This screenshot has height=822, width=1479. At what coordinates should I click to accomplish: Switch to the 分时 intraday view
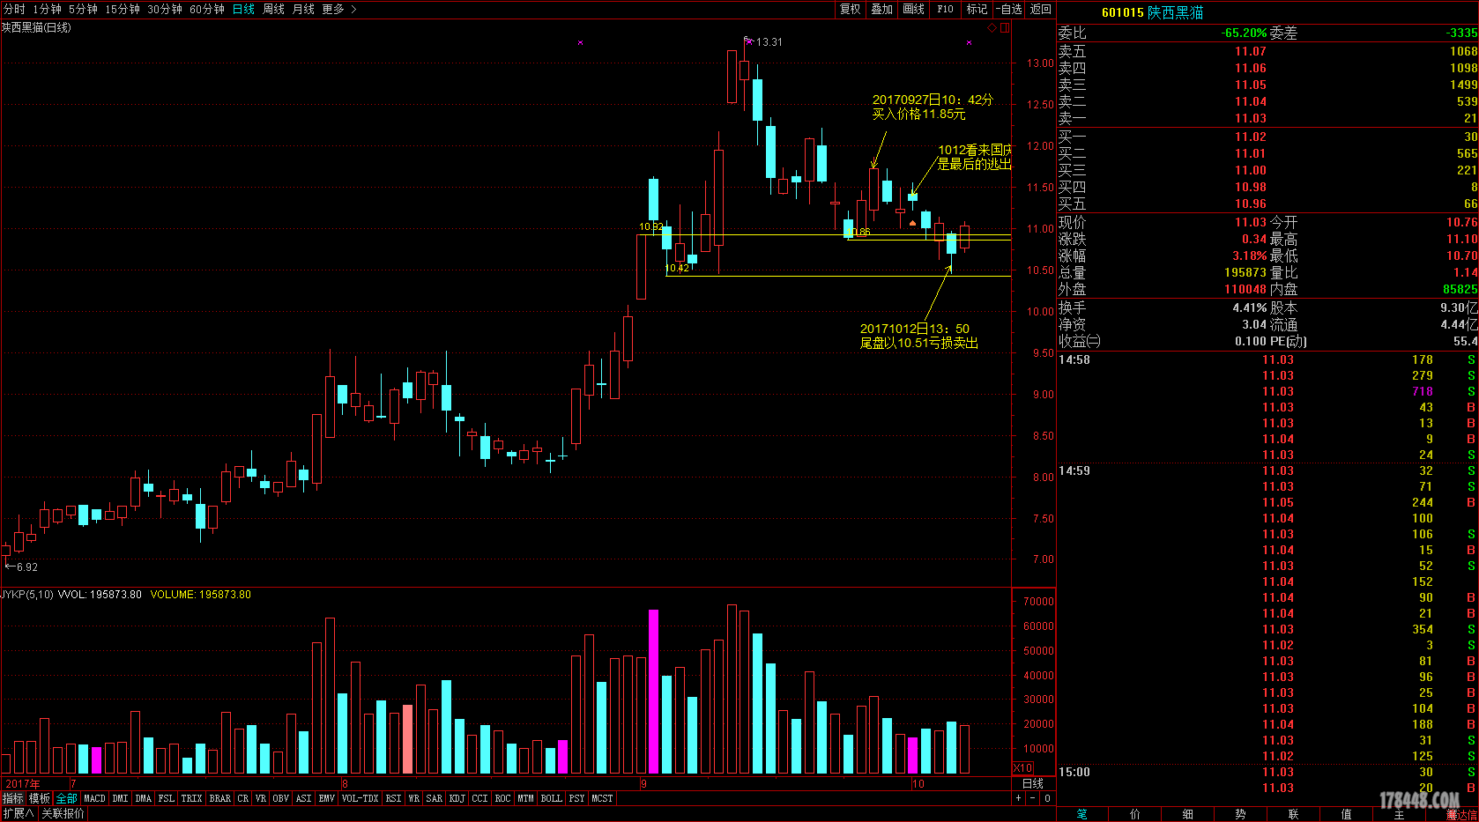click(14, 9)
